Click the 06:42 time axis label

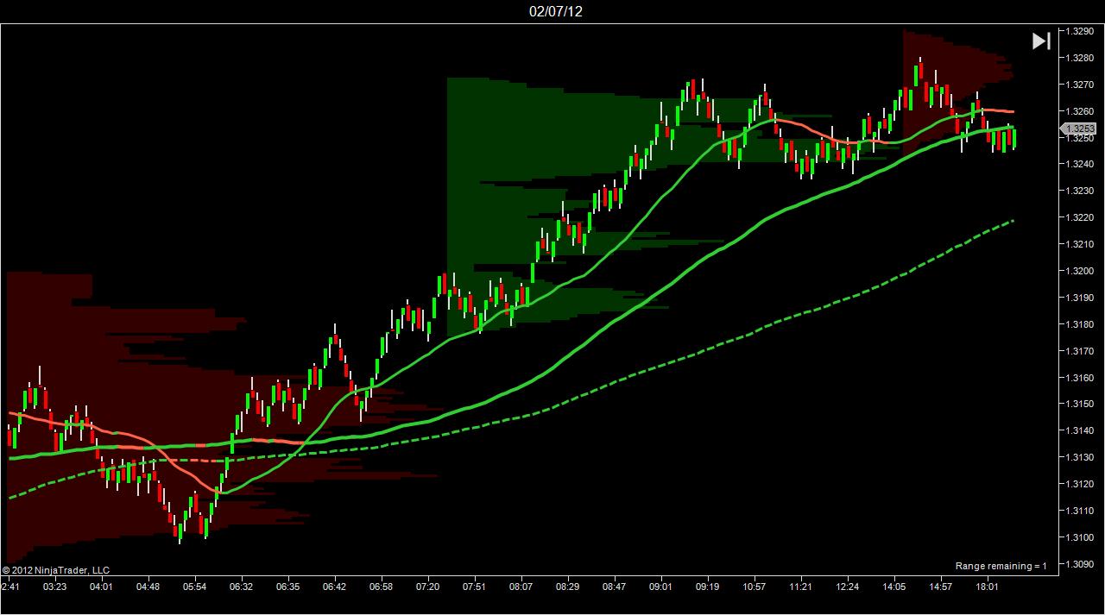pos(334,587)
